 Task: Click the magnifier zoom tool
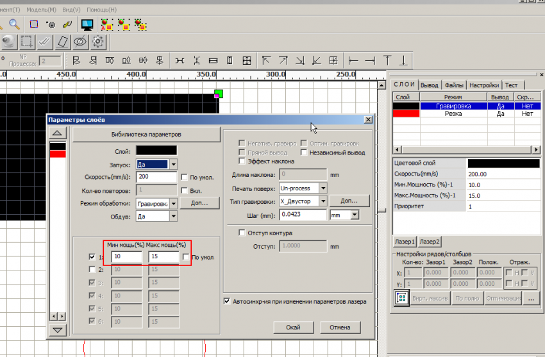13,24
